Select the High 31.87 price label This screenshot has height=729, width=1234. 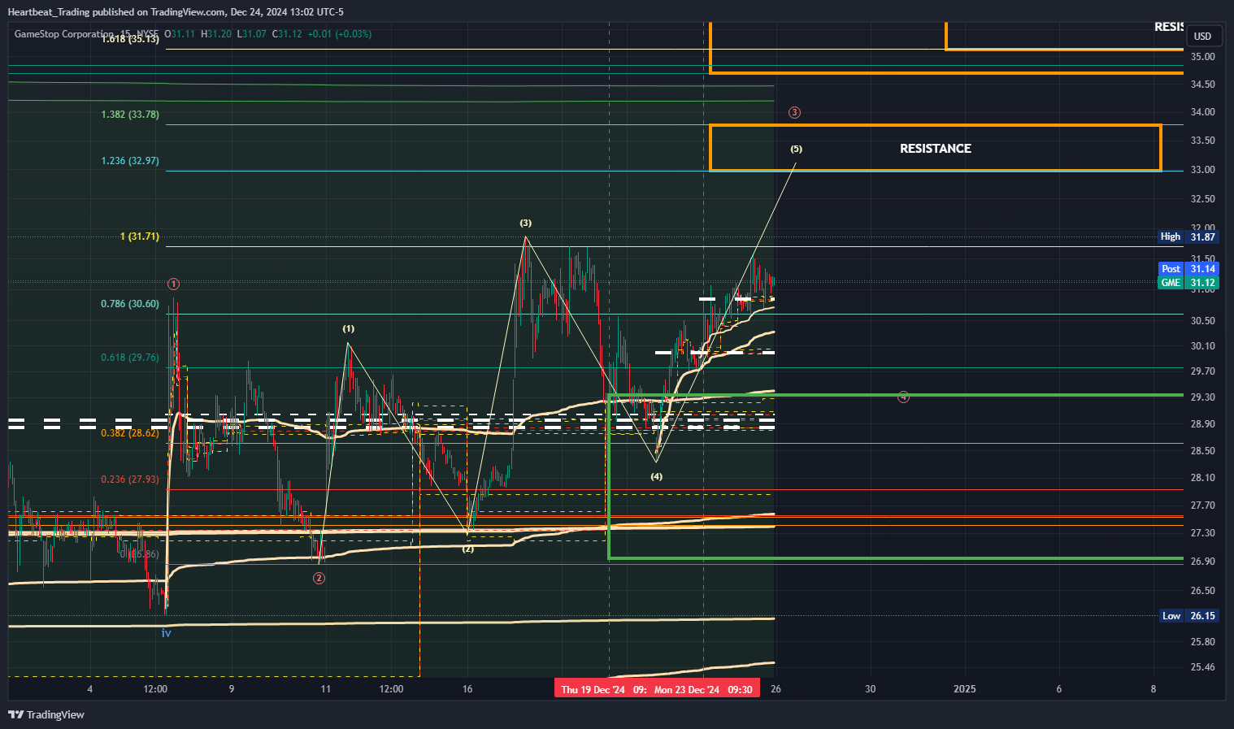pyautogui.click(x=1188, y=236)
